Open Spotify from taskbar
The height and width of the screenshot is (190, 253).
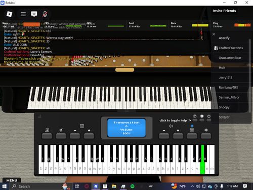click(133, 186)
